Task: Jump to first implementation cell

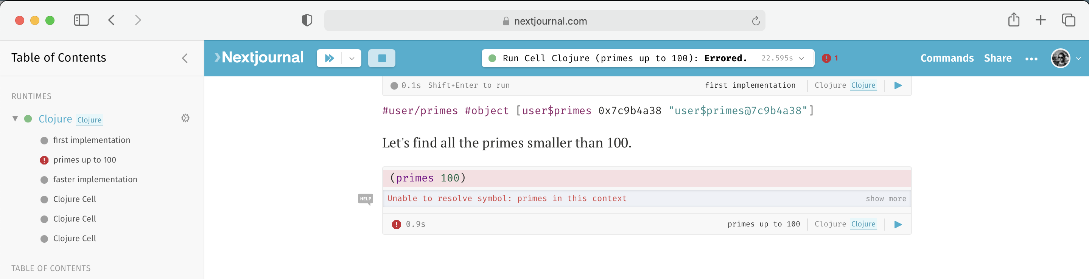Action: click(x=92, y=140)
